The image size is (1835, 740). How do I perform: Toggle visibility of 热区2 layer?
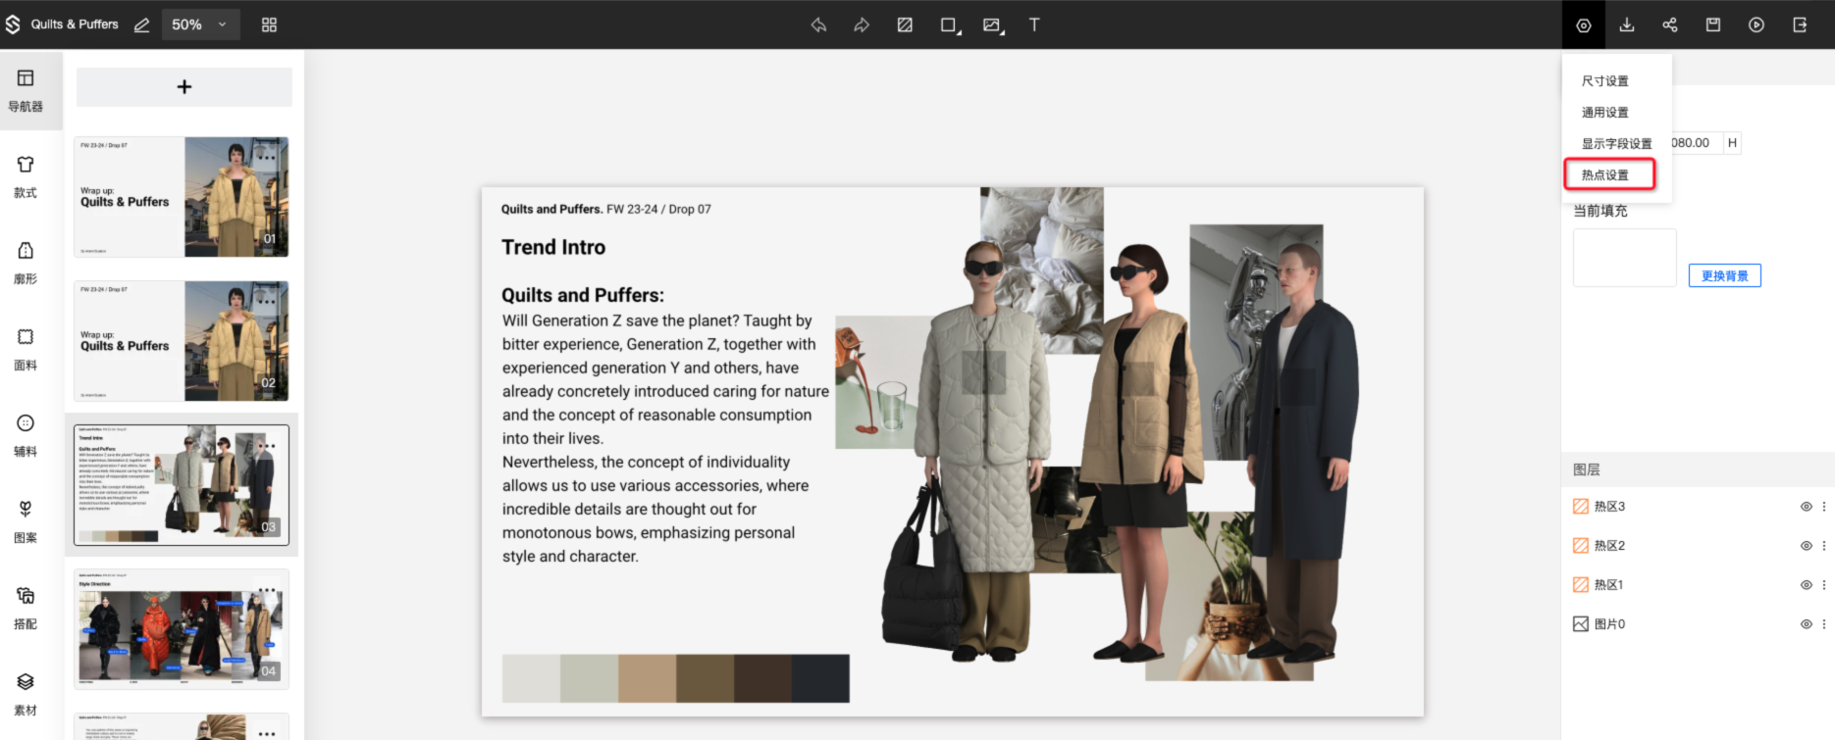[x=1806, y=546]
